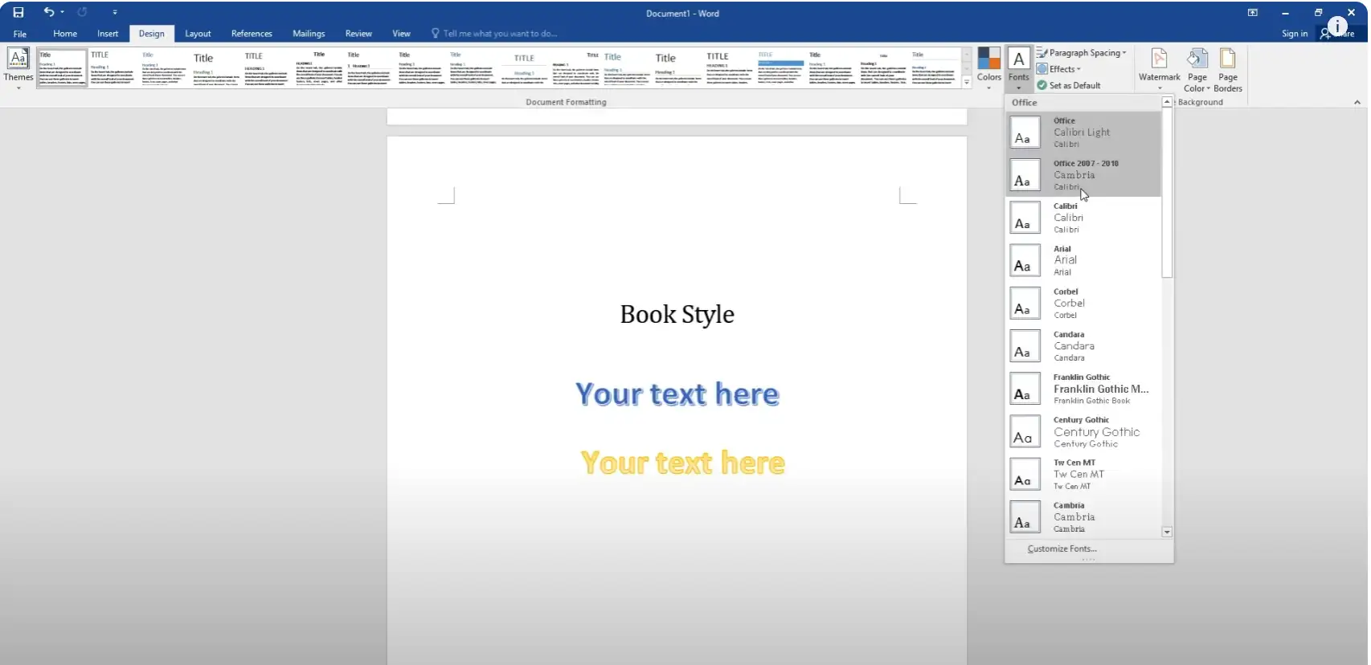
Task: Expand the style gallery more arrow
Action: coord(967,82)
